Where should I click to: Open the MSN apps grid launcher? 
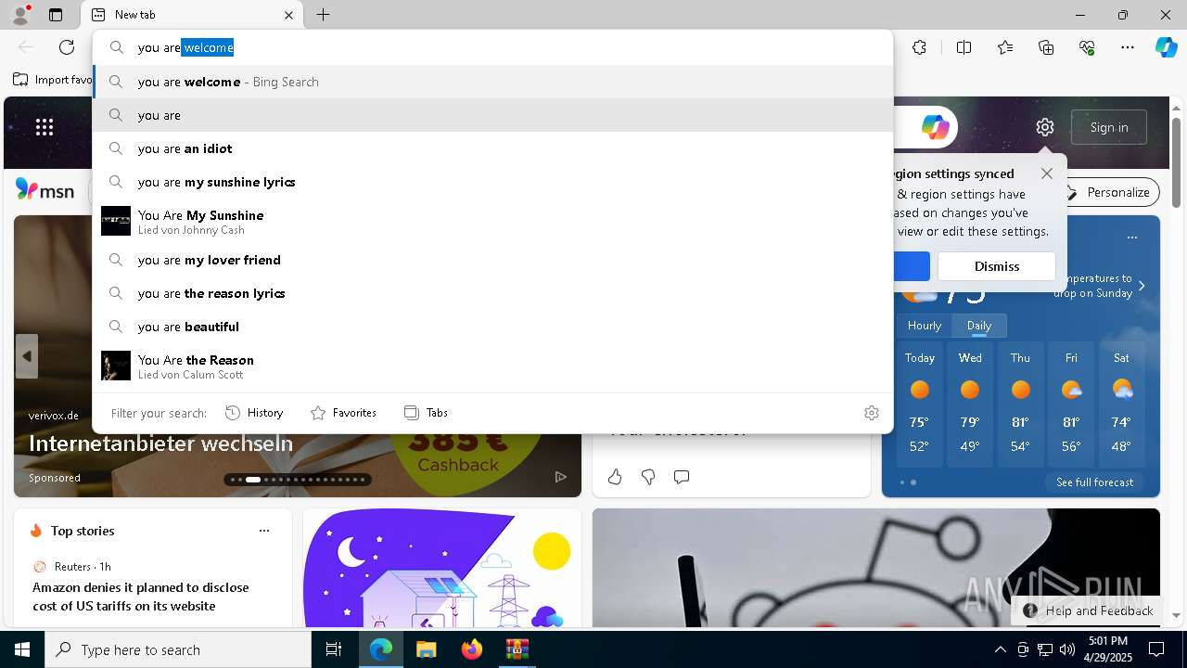coord(45,127)
